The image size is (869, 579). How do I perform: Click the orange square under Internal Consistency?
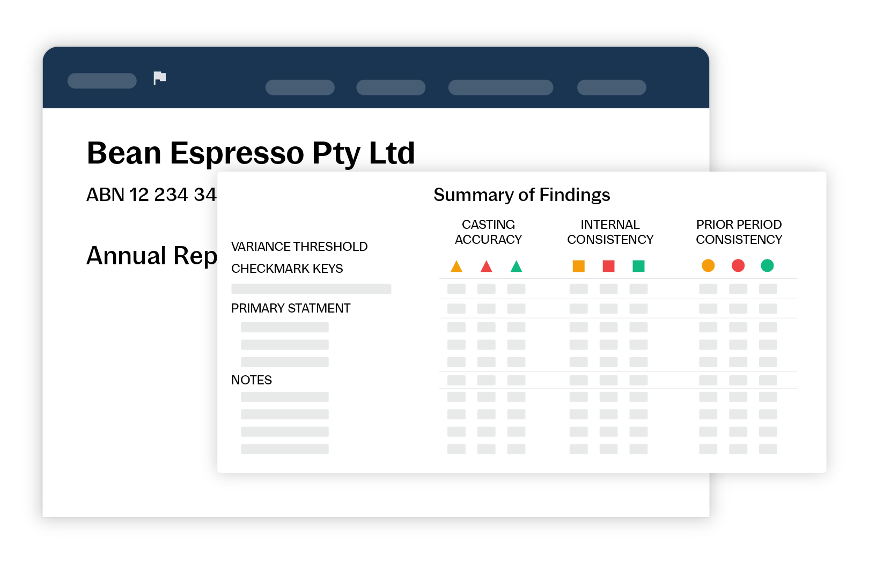[x=578, y=265]
